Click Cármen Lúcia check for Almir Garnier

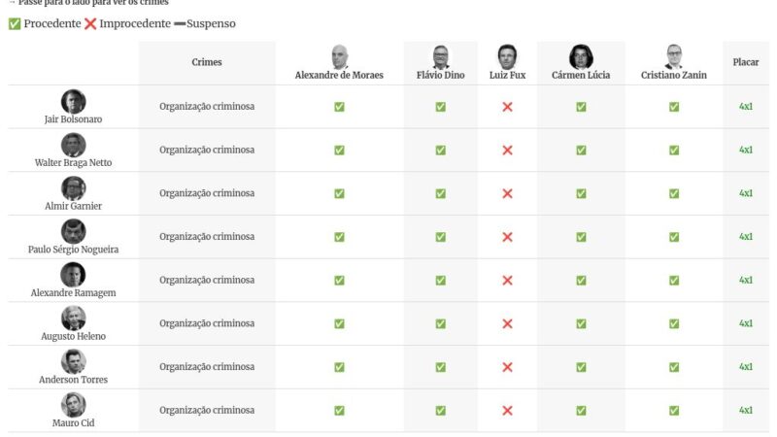[x=581, y=193]
